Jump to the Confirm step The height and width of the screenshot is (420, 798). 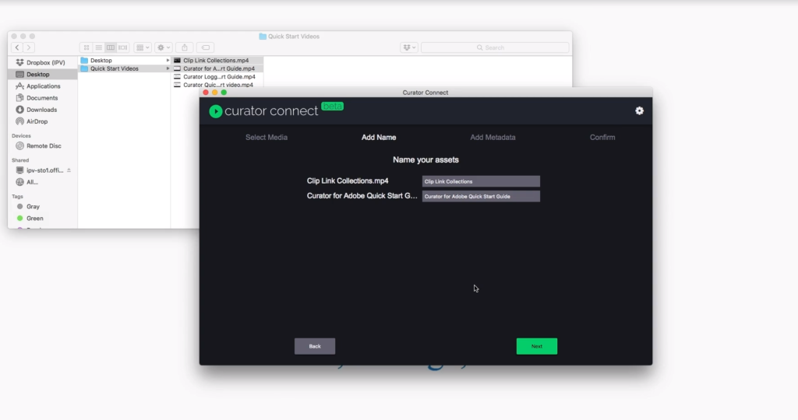tap(602, 137)
